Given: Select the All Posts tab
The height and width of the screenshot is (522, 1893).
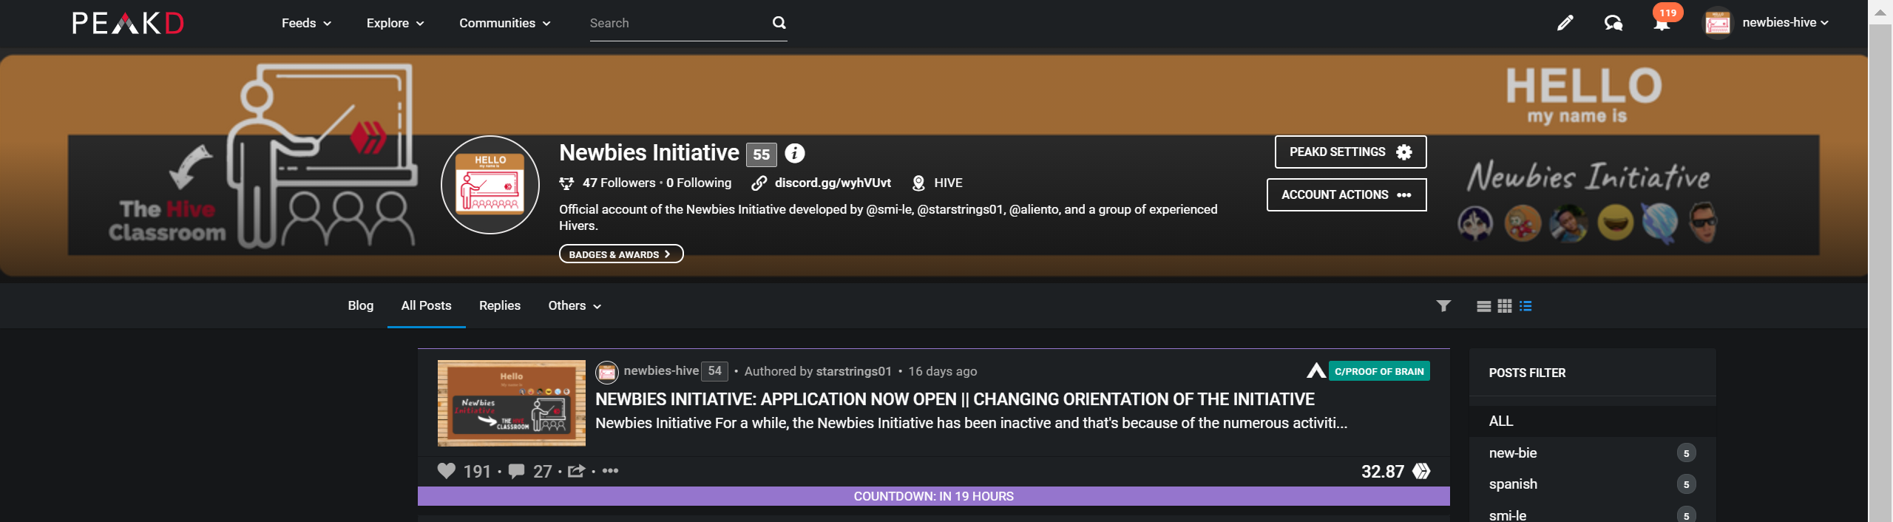Looking at the screenshot, I should click(426, 305).
